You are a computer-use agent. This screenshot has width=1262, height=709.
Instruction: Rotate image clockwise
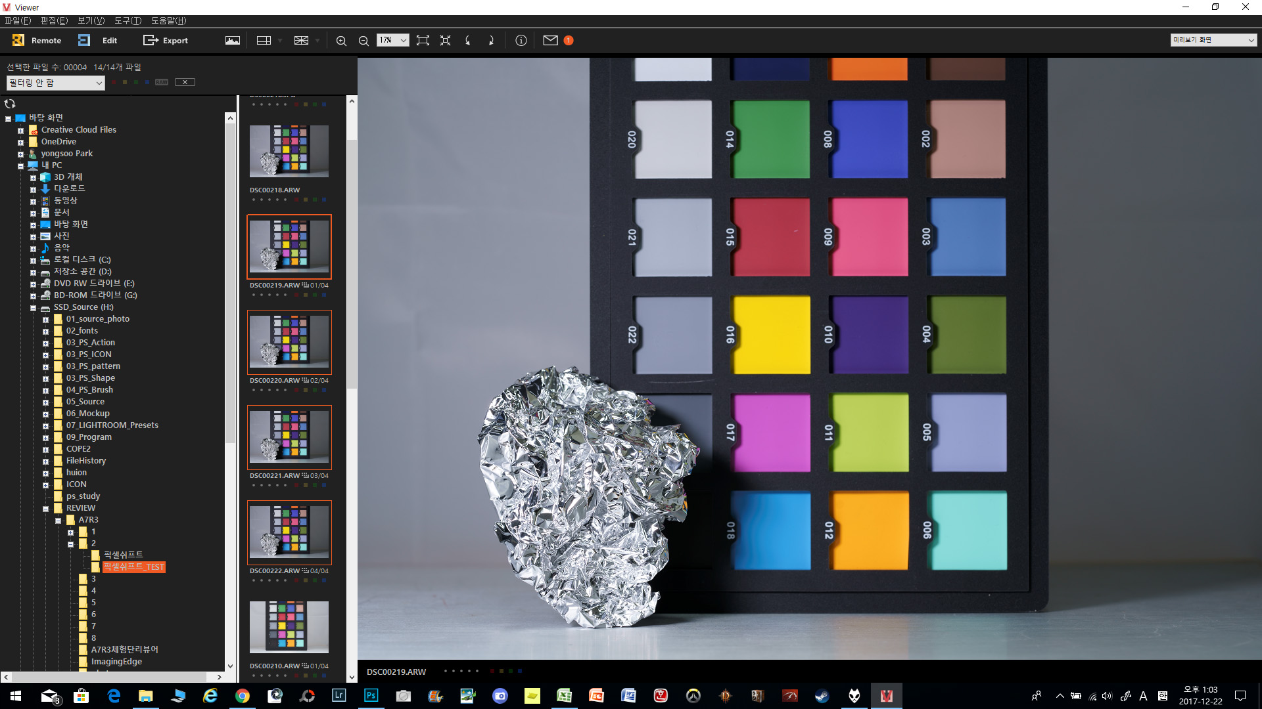[490, 41]
